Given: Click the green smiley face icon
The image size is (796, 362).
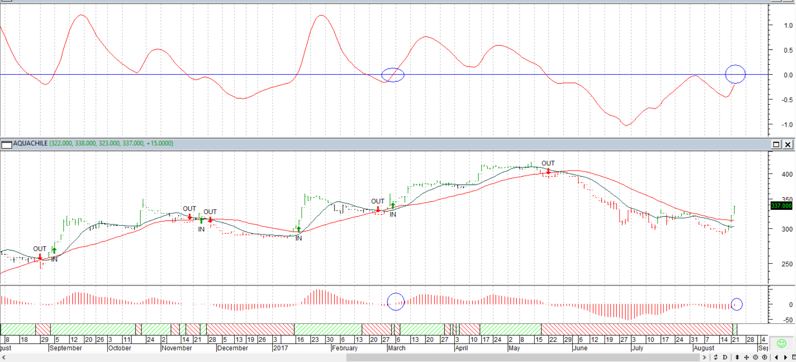Looking at the screenshot, I should pyautogui.click(x=782, y=344).
